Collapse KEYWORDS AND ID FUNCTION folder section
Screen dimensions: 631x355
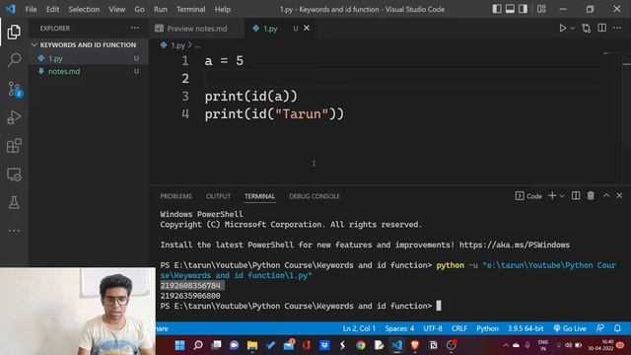click(x=88, y=44)
